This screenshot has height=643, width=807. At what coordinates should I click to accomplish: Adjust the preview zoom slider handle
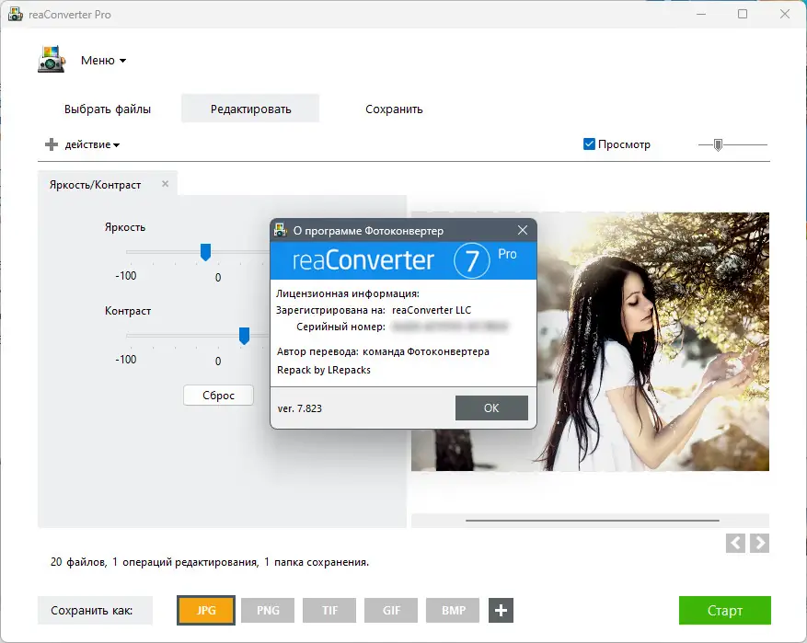[718, 145]
